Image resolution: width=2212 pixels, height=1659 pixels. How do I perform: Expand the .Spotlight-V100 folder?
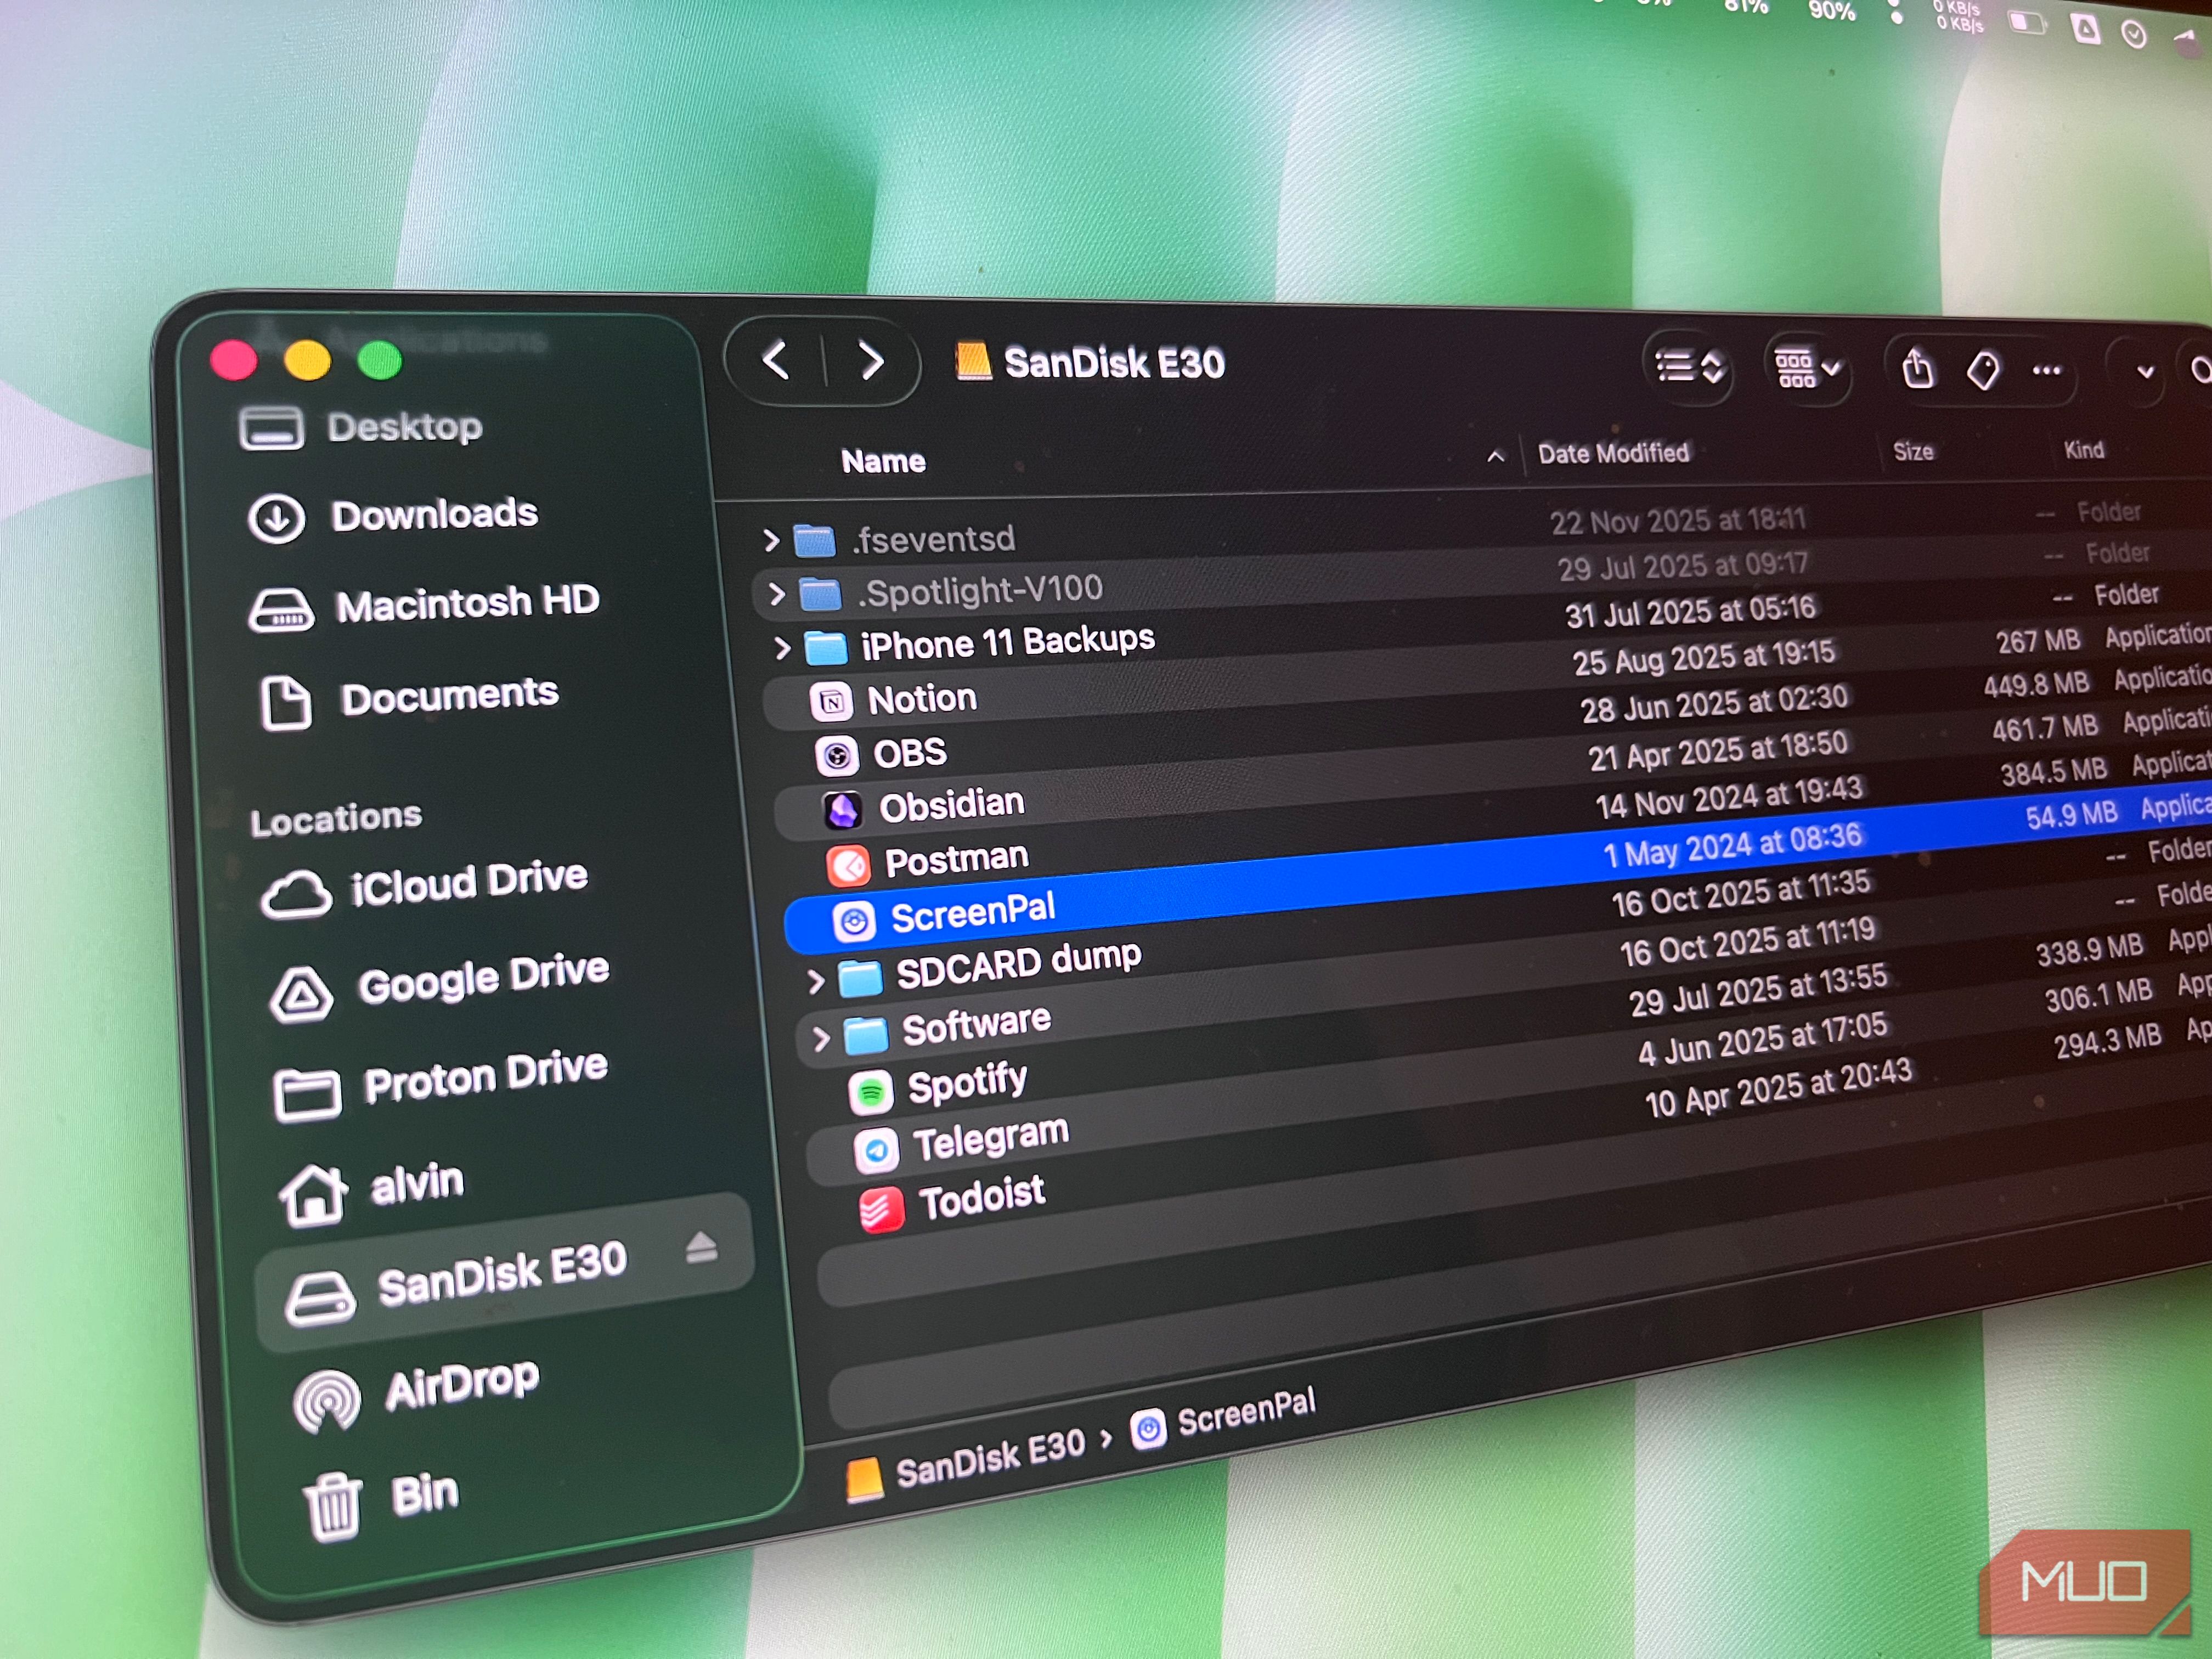coord(776,594)
